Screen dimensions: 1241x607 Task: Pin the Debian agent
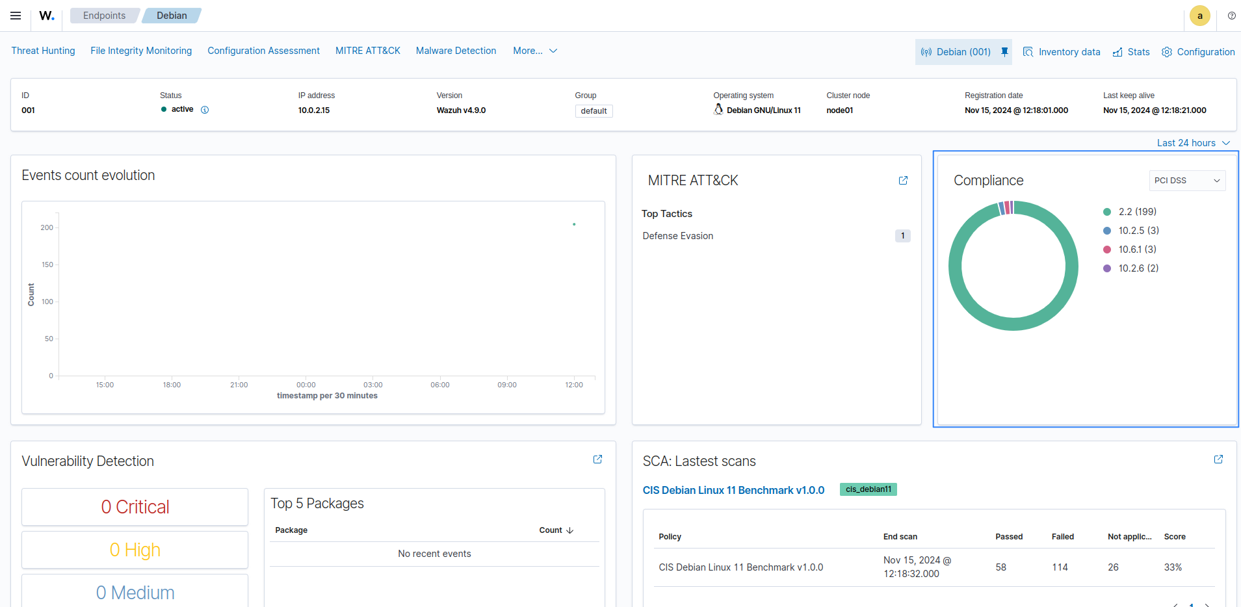tap(1003, 51)
